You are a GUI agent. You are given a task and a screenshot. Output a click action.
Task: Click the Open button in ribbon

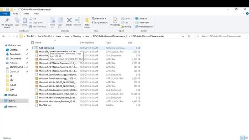click(126, 19)
